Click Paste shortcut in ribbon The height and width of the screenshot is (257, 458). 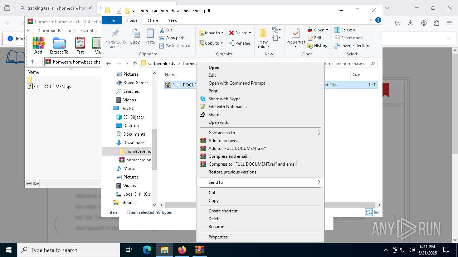click(x=175, y=46)
